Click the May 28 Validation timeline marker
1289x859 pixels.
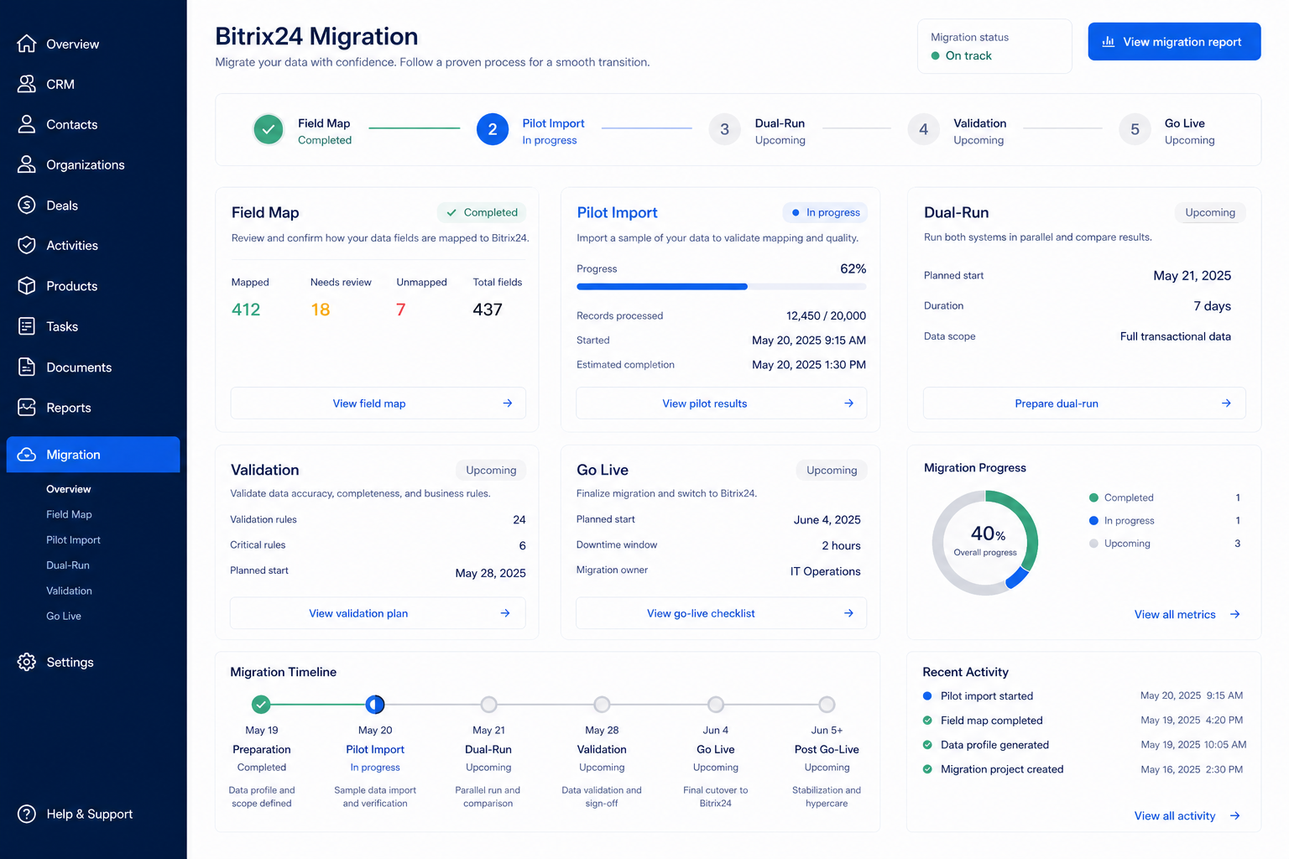[x=602, y=705]
